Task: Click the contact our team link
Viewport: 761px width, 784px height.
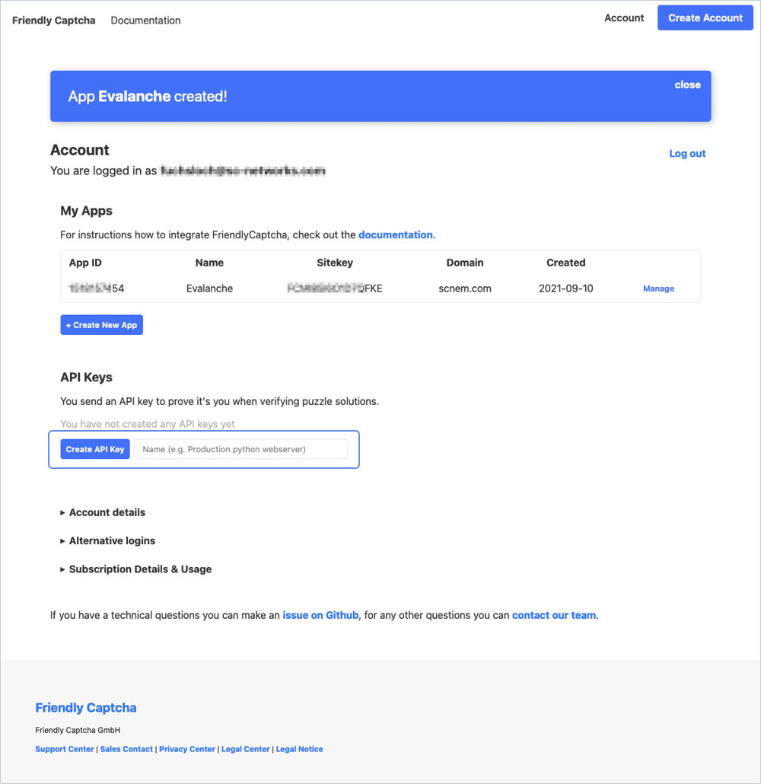Action: point(554,615)
